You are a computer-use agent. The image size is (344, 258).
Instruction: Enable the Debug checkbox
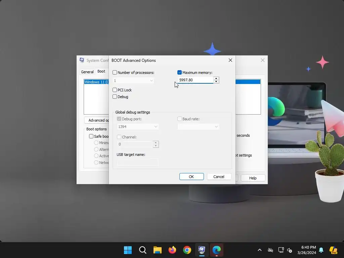click(115, 96)
